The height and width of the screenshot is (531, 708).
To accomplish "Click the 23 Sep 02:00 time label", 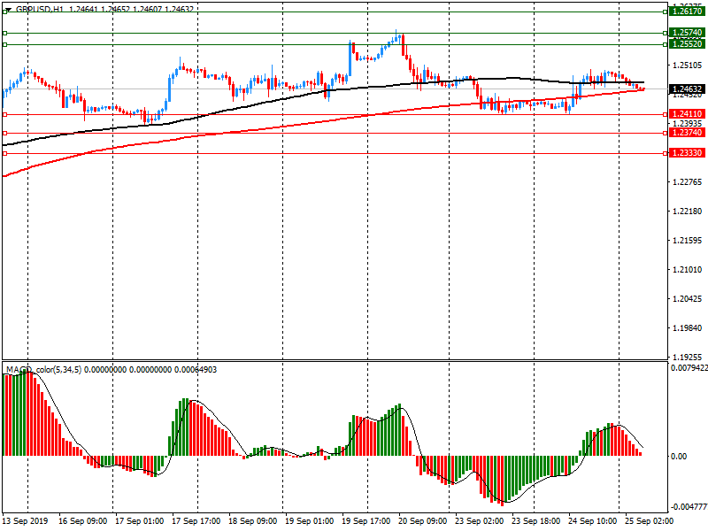I will [x=479, y=521].
